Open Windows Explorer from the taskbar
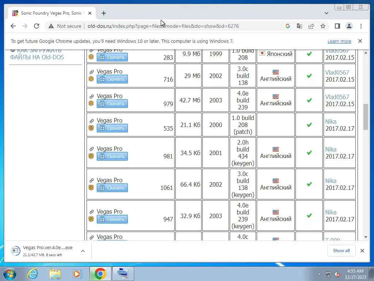This screenshot has height=281, width=374. tap(55, 274)
